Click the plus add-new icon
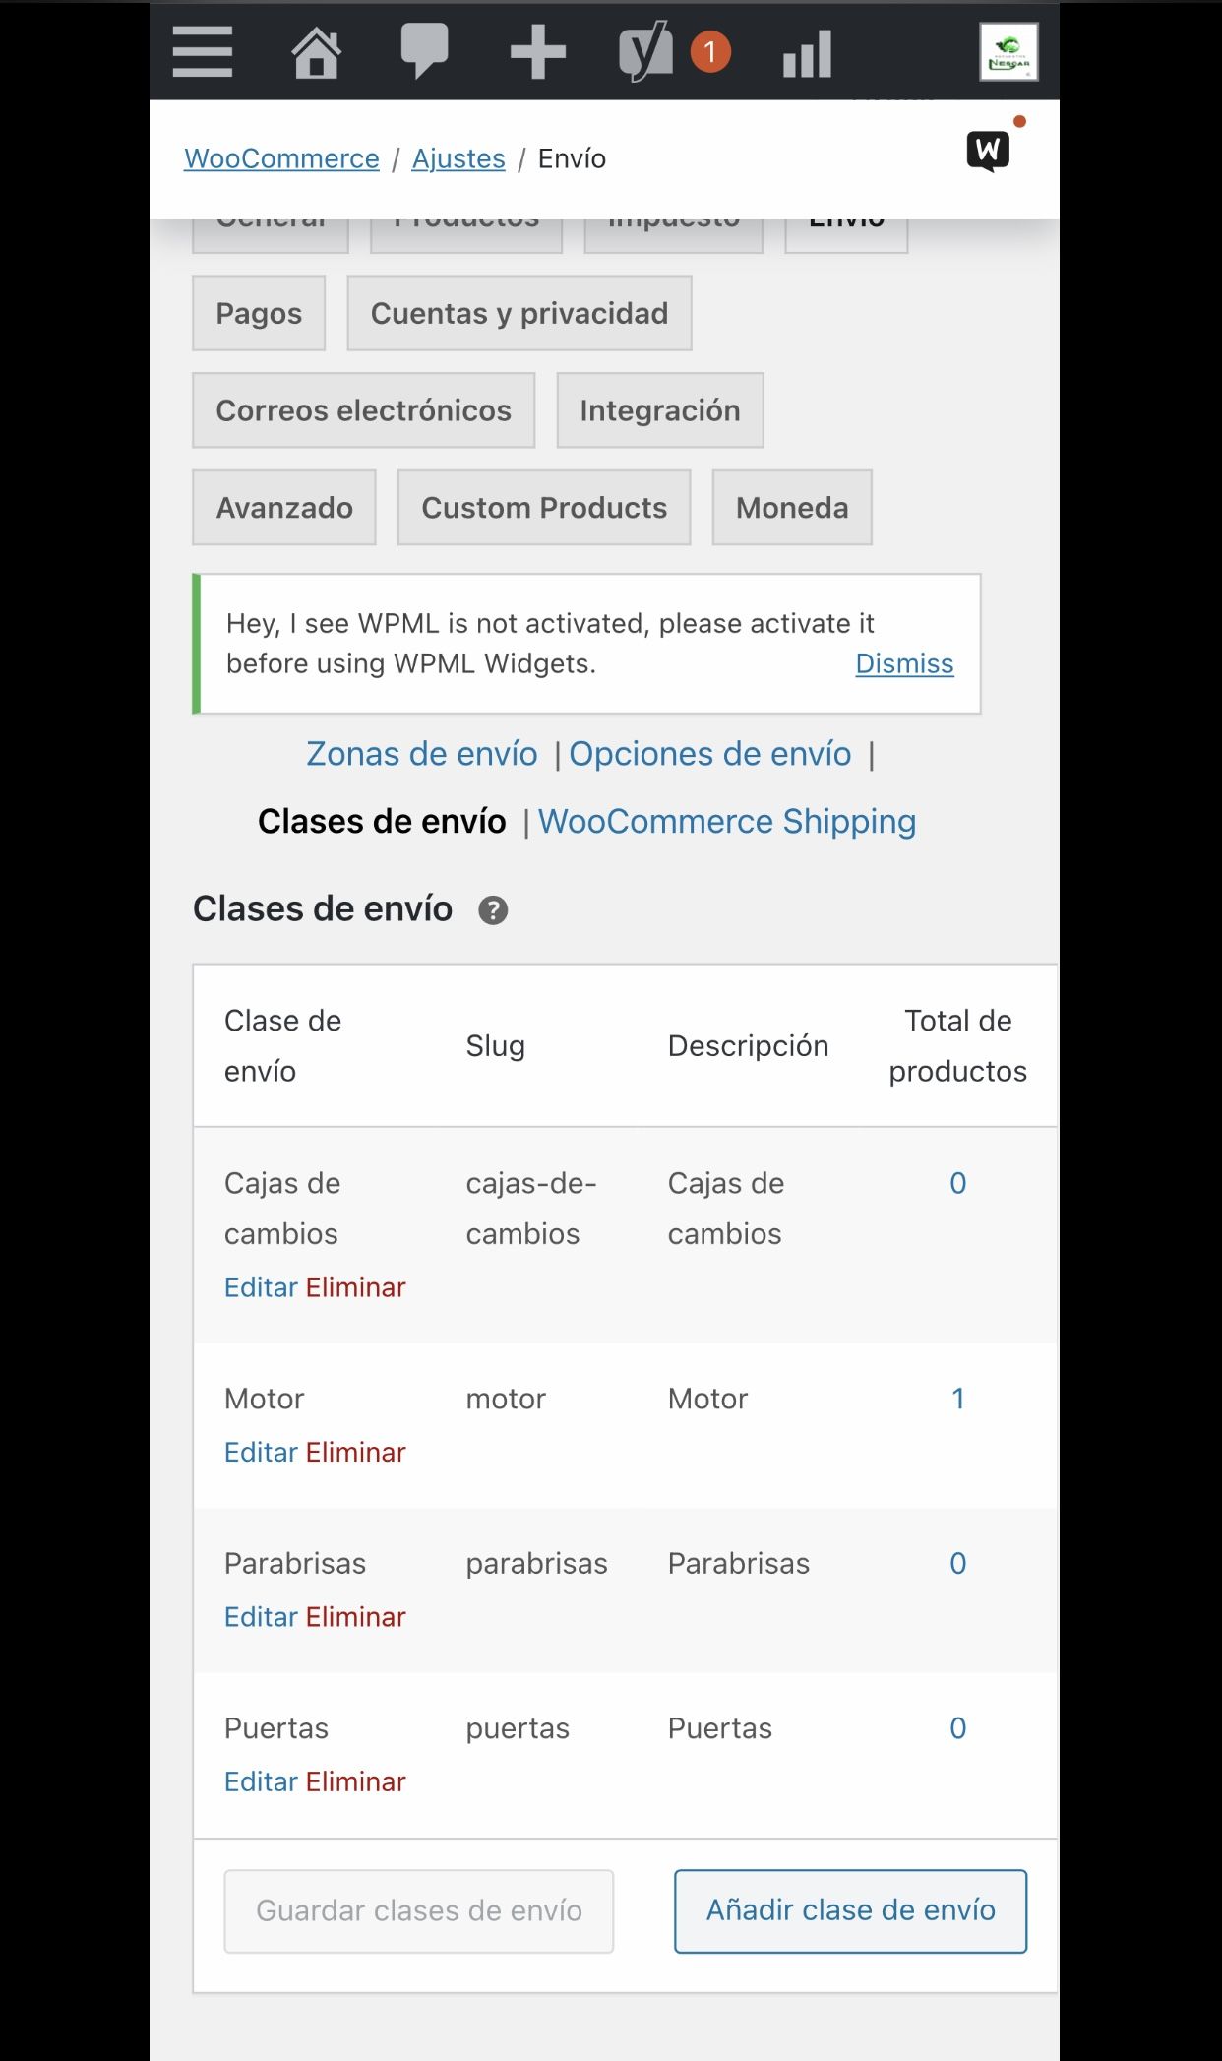The height and width of the screenshot is (2061, 1222). [537, 52]
